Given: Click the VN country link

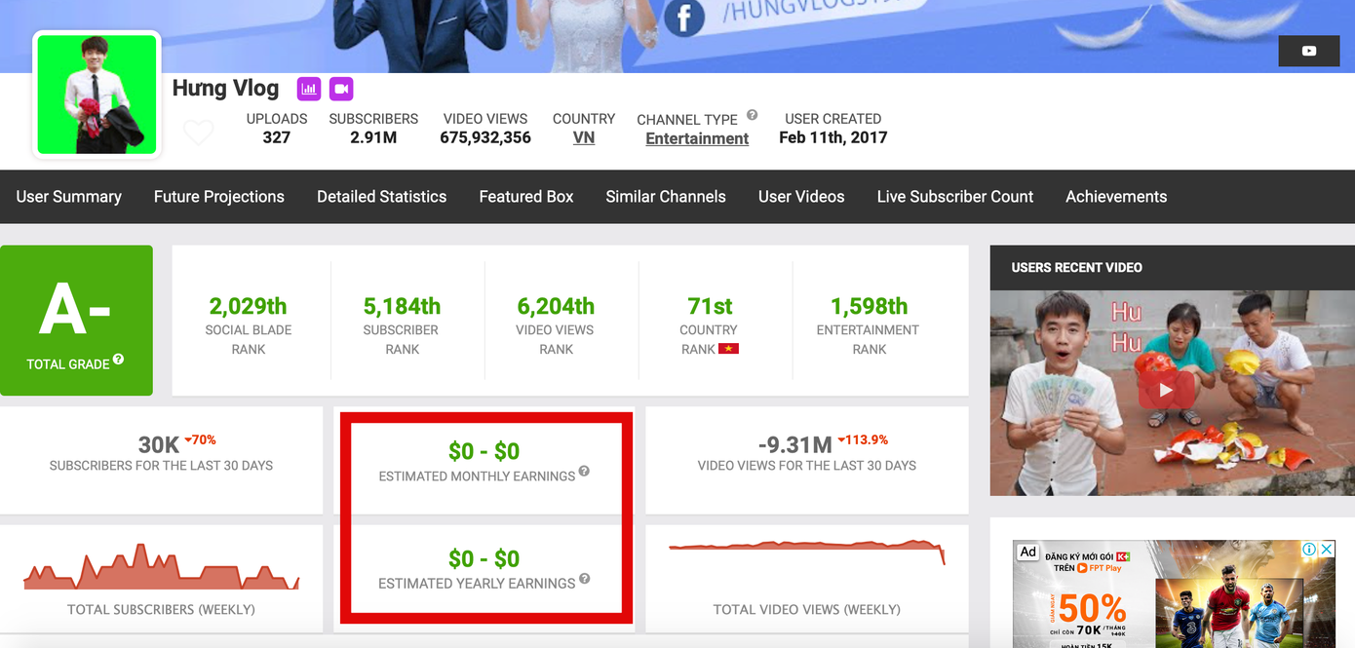Looking at the screenshot, I should (x=583, y=137).
